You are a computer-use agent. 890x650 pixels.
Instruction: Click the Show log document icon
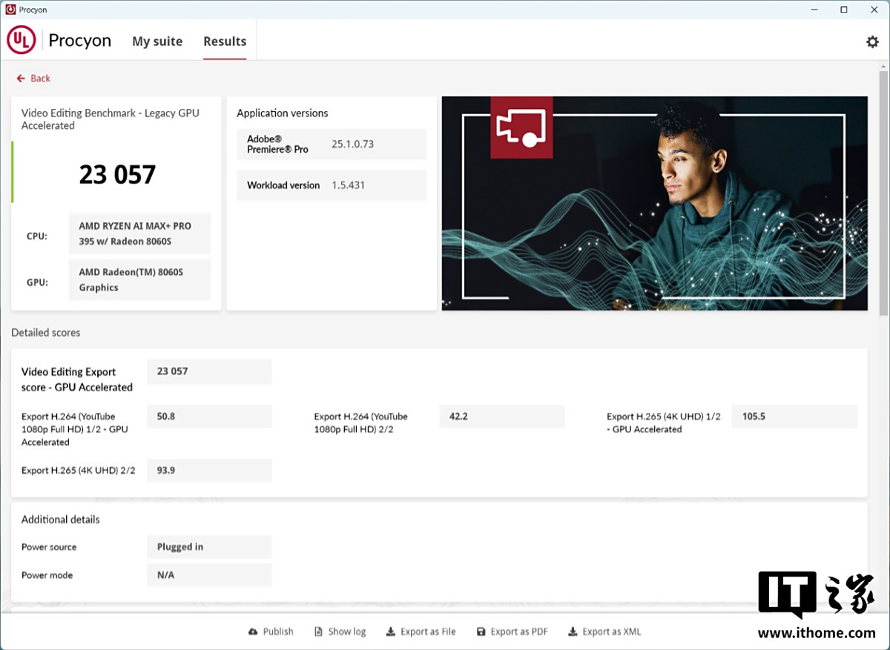coord(319,632)
